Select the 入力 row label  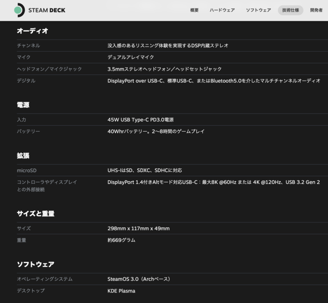tap(21, 120)
